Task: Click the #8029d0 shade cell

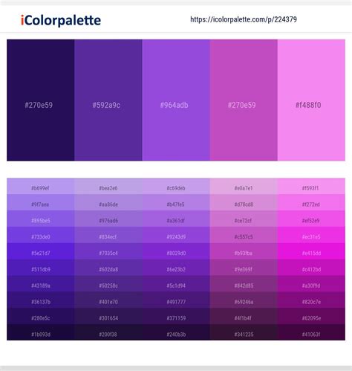Action: pos(176,251)
